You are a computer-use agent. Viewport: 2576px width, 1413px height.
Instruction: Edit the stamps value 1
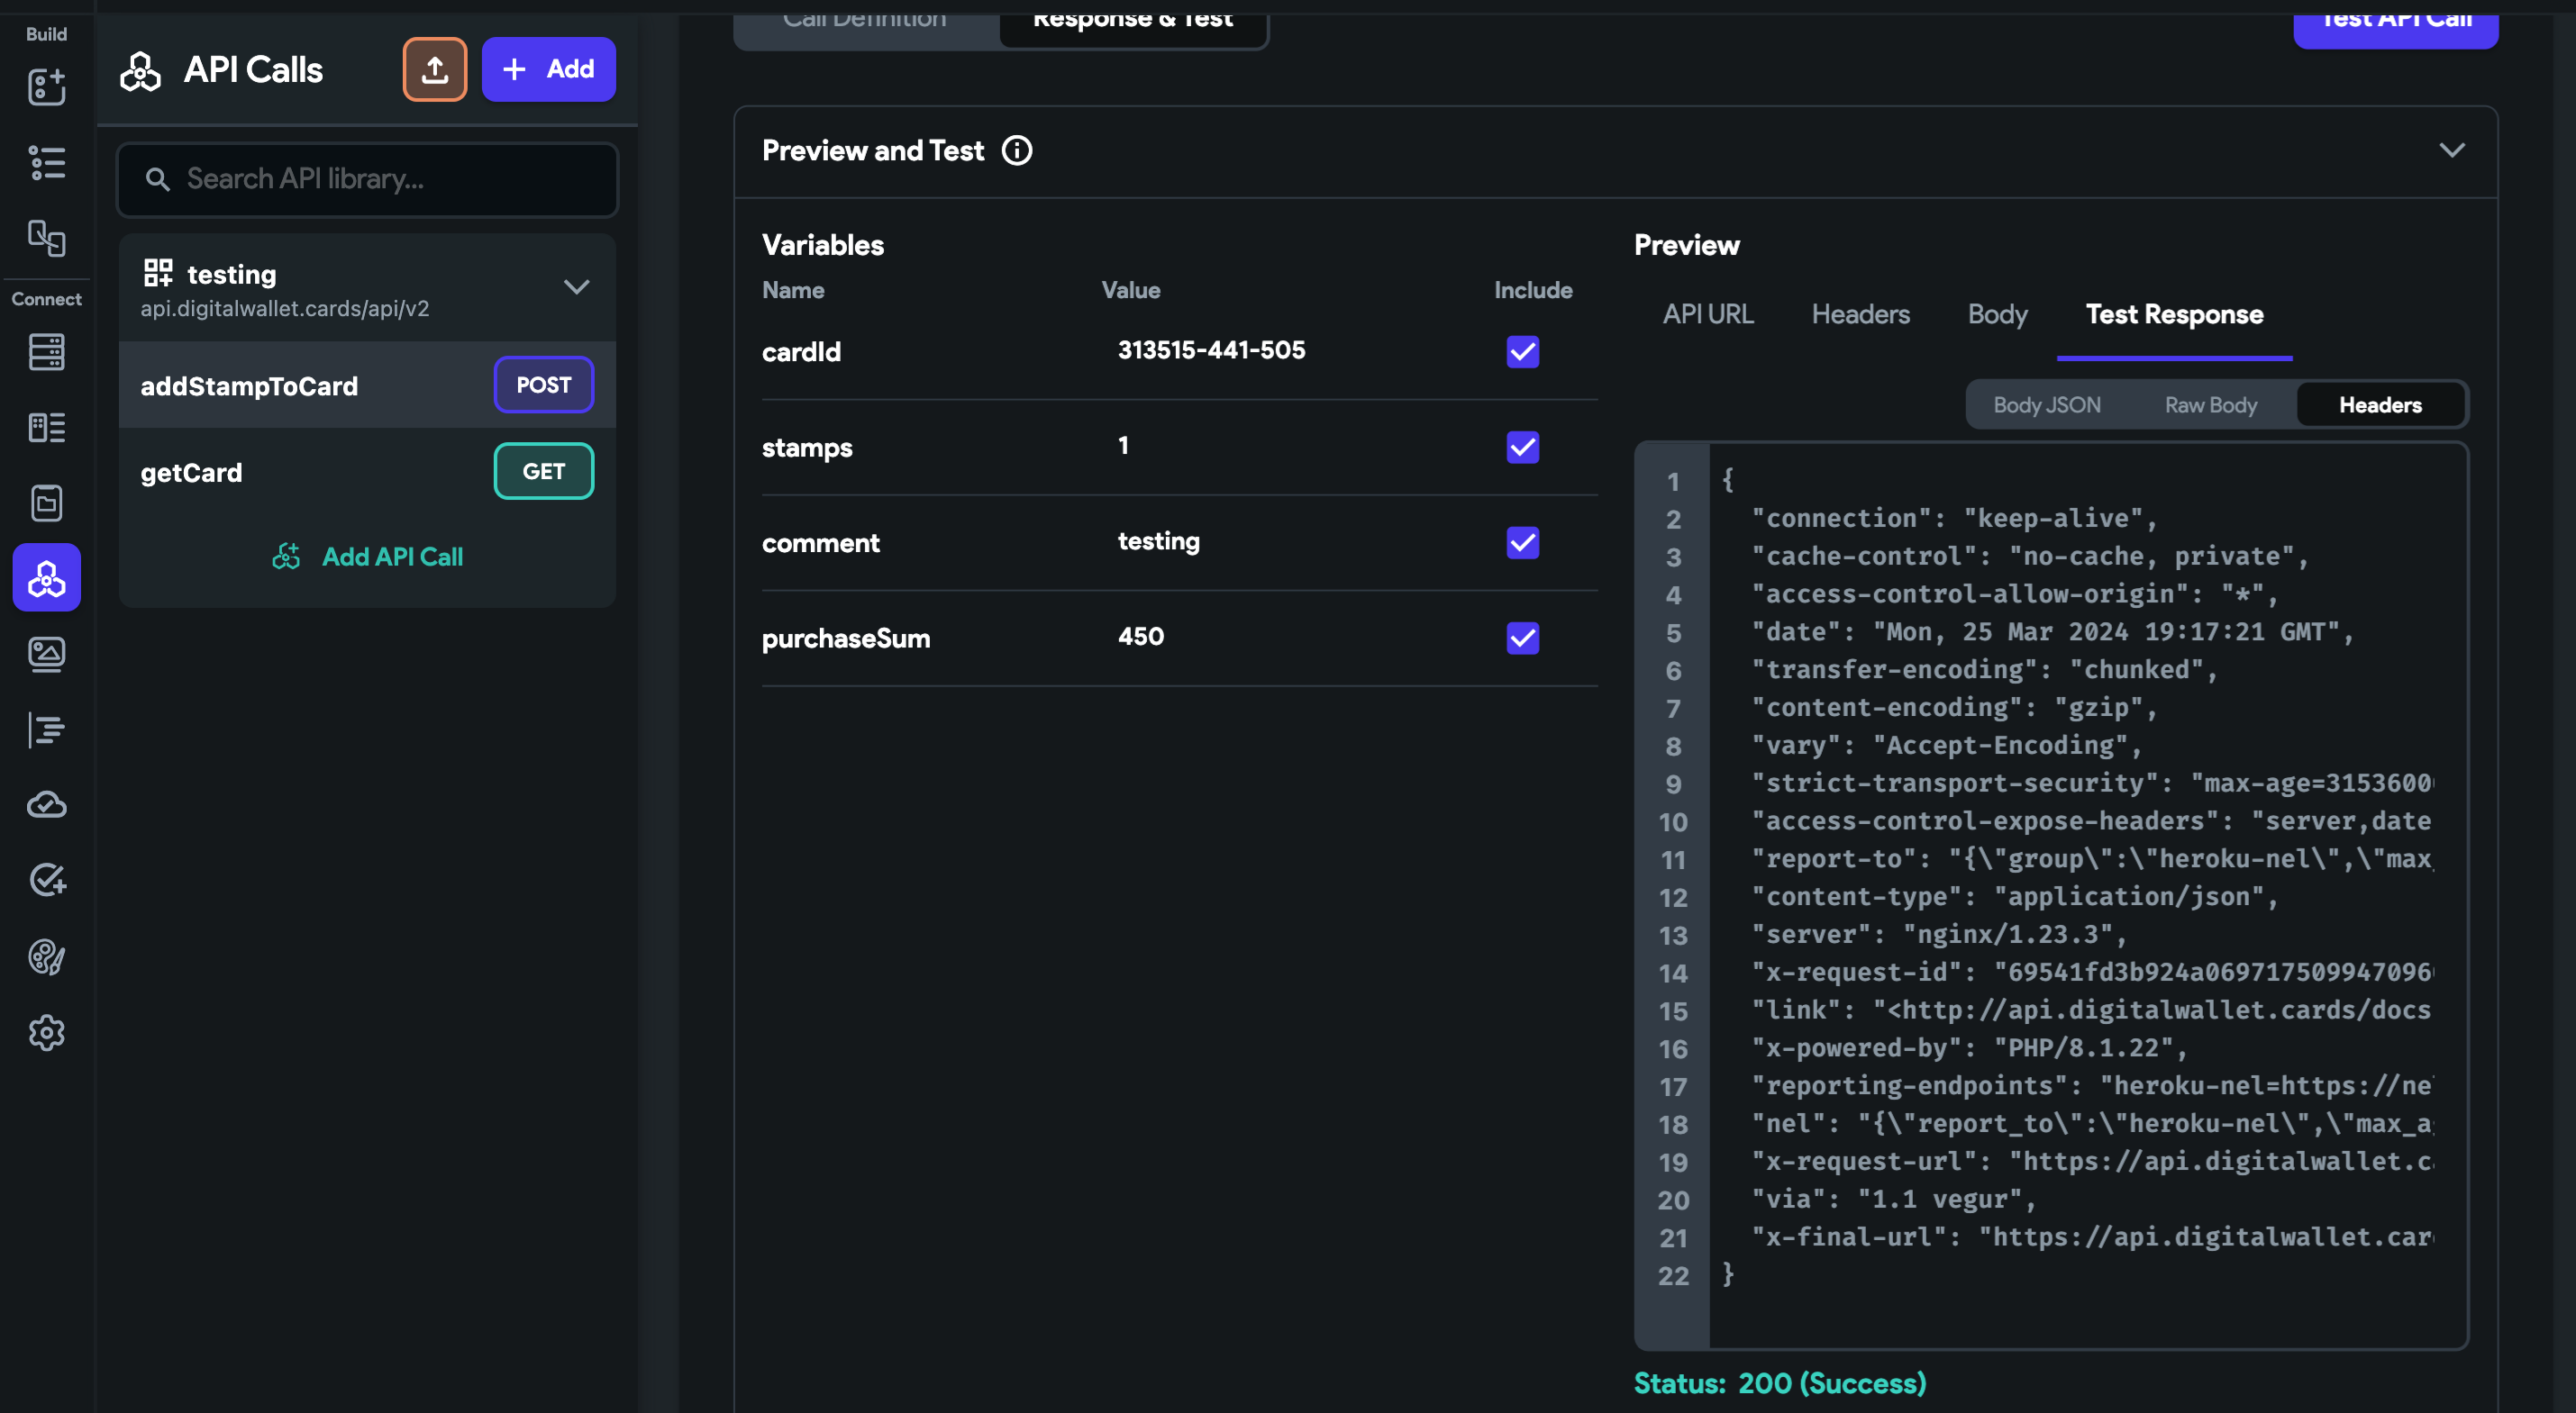point(1123,445)
